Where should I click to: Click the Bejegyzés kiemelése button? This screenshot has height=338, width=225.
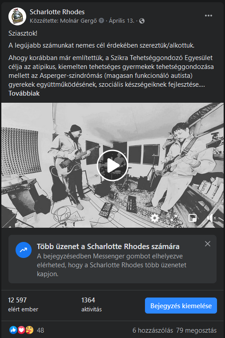pyautogui.click(x=181, y=306)
